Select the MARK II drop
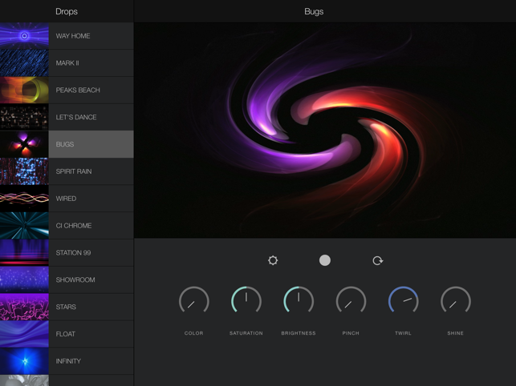This screenshot has width=516, height=386. pos(67,63)
